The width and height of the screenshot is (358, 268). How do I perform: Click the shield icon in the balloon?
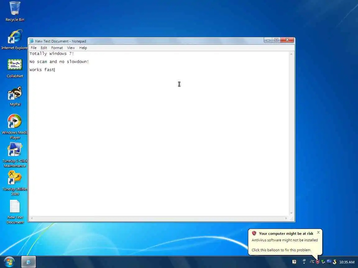(x=254, y=233)
